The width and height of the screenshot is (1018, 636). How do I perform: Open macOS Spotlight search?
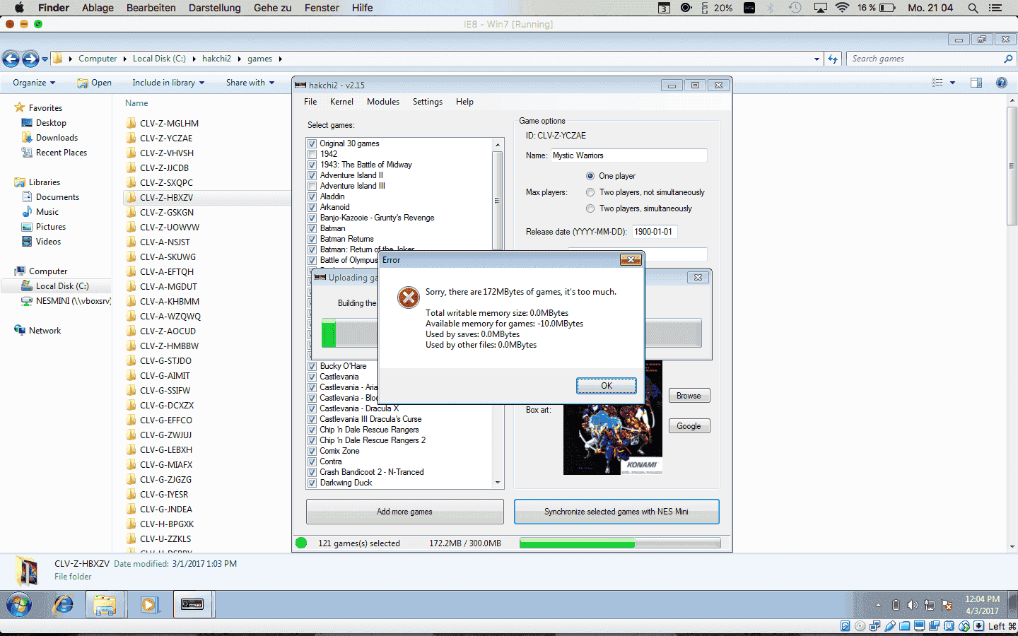pyautogui.click(x=973, y=8)
